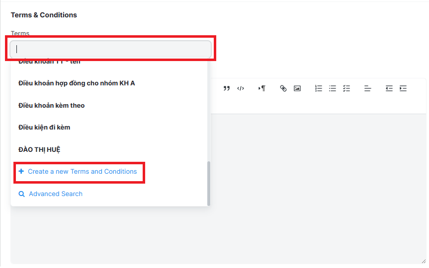Select 'Điều khoản hợp đồng cho nhóm KH A'

77,83
